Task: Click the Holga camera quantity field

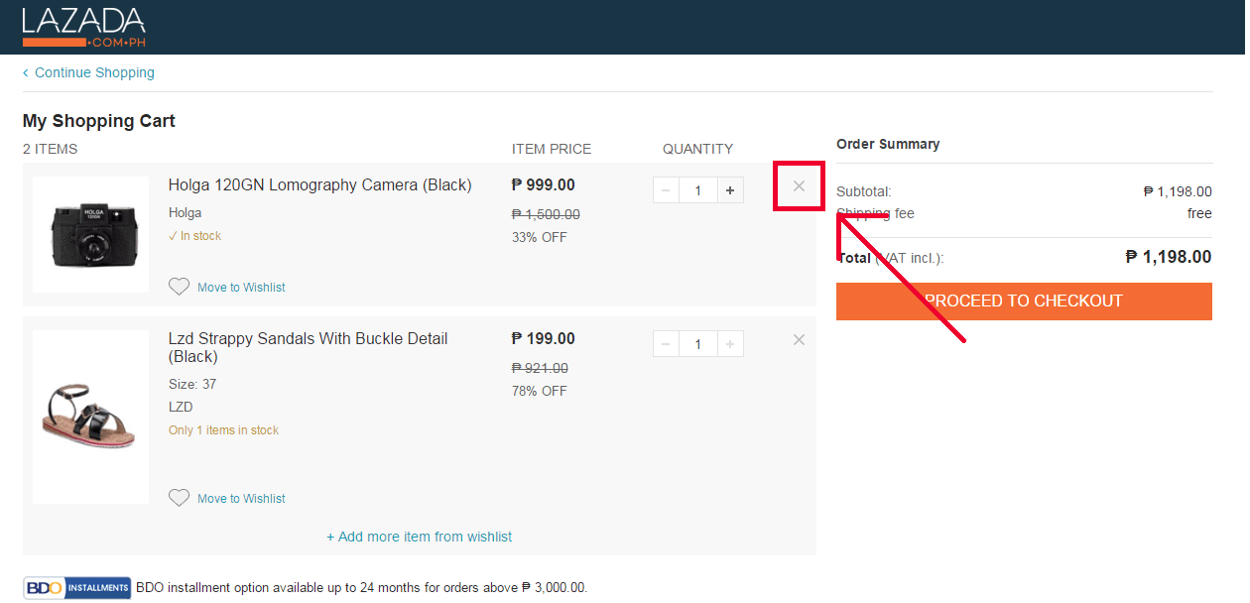Action: tap(698, 190)
